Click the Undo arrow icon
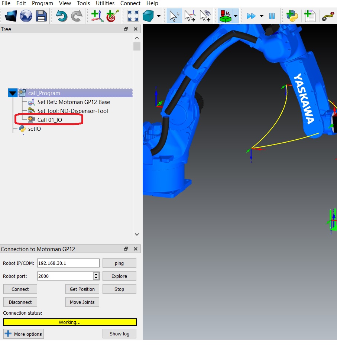This screenshot has width=337, height=354. point(61,16)
